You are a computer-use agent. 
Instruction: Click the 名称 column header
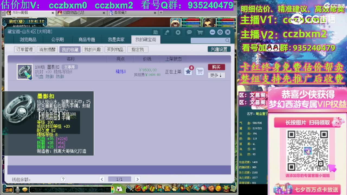click(x=71, y=59)
